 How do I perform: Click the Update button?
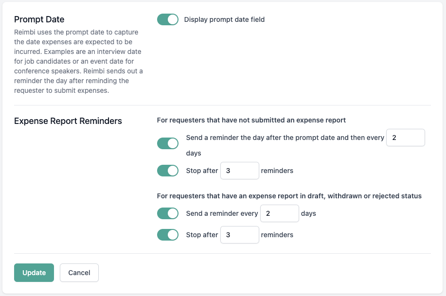pyautogui.click(x=34, y=273)
